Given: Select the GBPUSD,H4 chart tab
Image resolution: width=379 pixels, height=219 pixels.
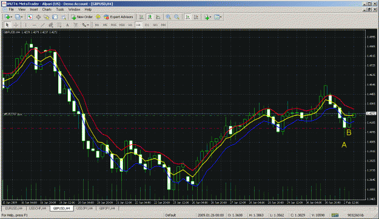Looking at the screenshot, I should [62, 208].
